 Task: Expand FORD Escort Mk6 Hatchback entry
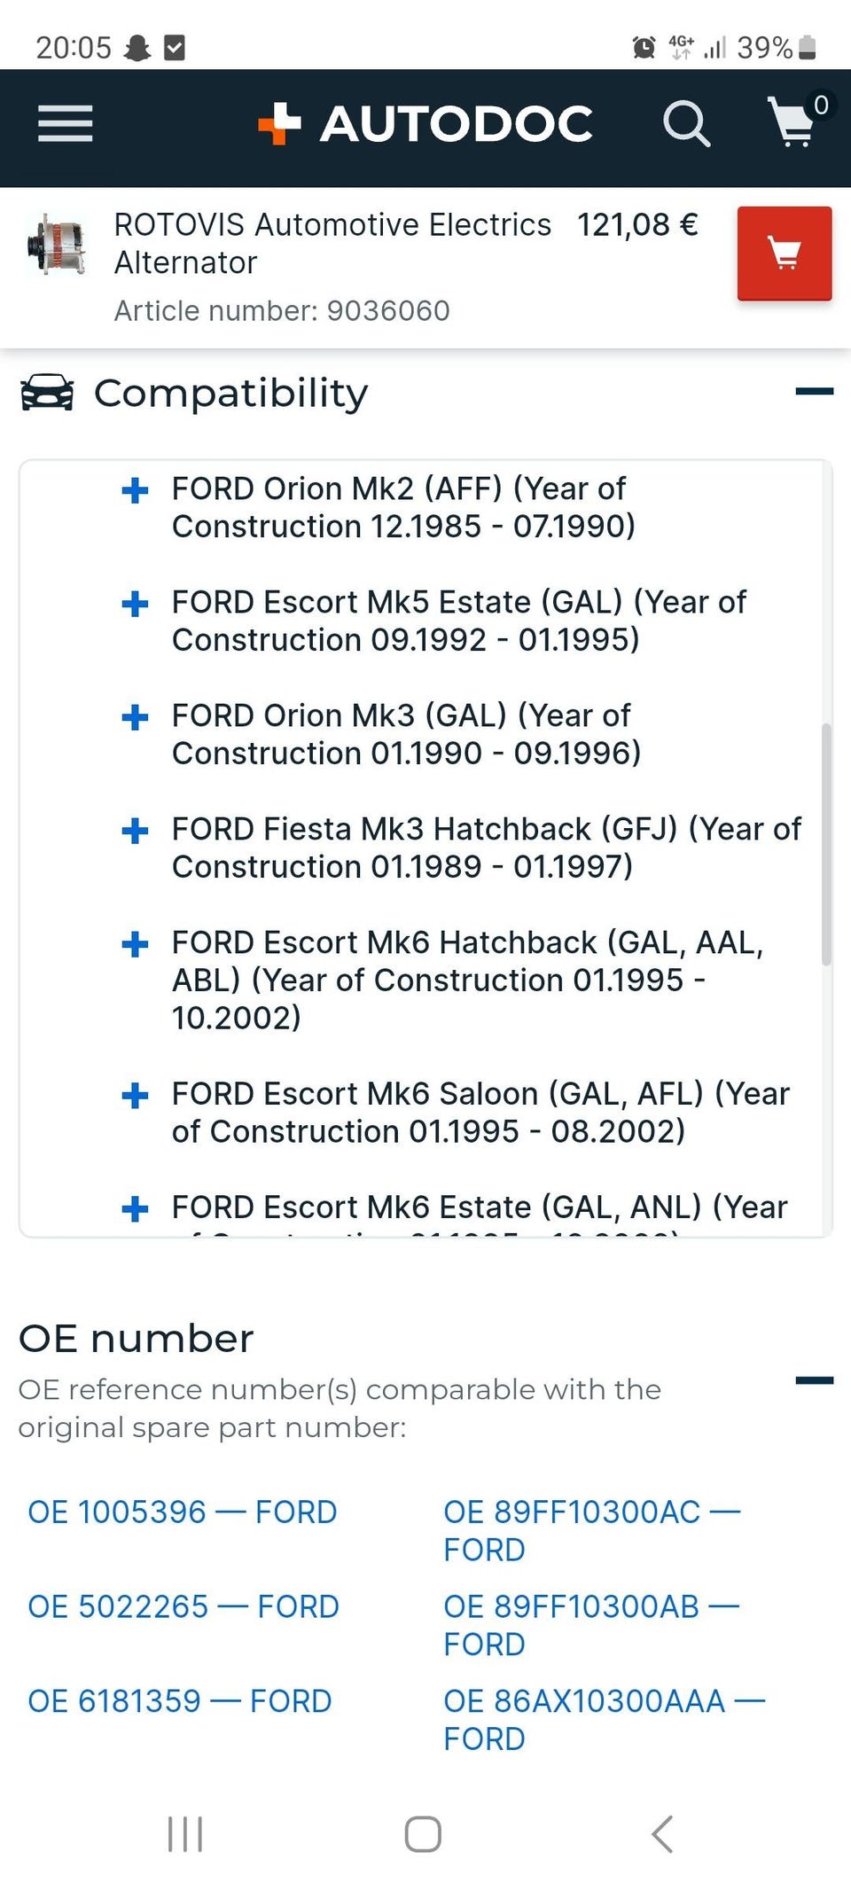pos(135,944)
